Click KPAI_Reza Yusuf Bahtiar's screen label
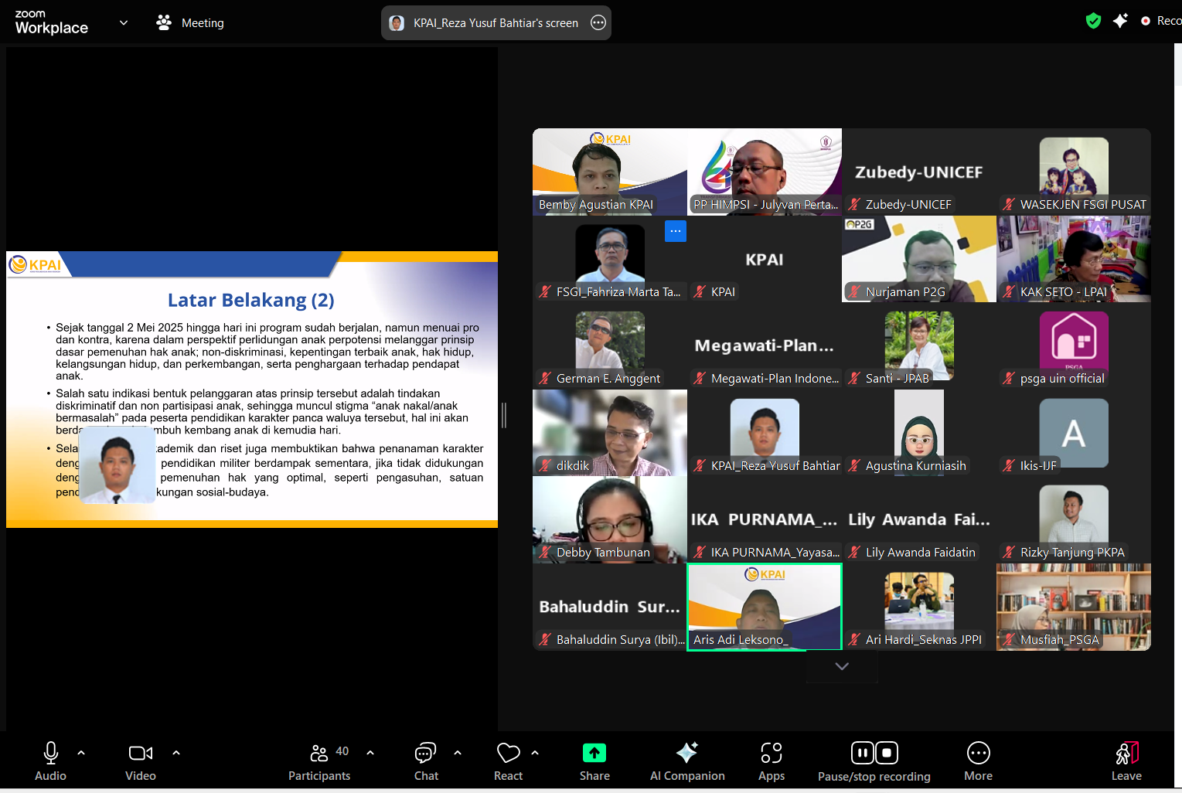 (496, 23)
